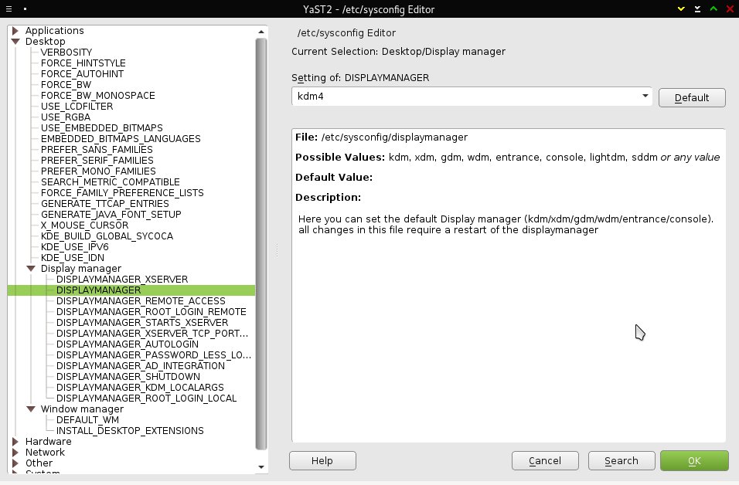Select EMBEDDED_BITMAPS_LANGUAGES entry
739x485 pixels.
tap(121, 139)
